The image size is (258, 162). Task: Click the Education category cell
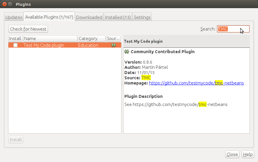click(88, 45)
